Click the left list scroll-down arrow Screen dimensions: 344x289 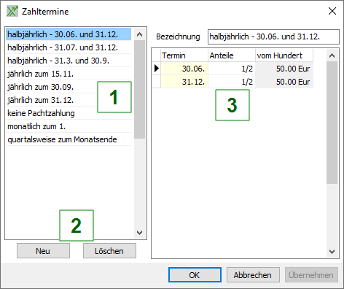click(139, 233)
